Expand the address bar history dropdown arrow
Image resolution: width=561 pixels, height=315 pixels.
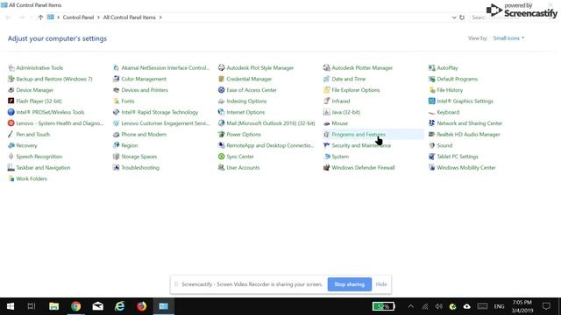click(x=454, y=17)
